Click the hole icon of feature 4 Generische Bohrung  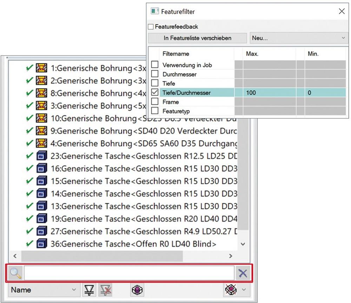[41, 143]
